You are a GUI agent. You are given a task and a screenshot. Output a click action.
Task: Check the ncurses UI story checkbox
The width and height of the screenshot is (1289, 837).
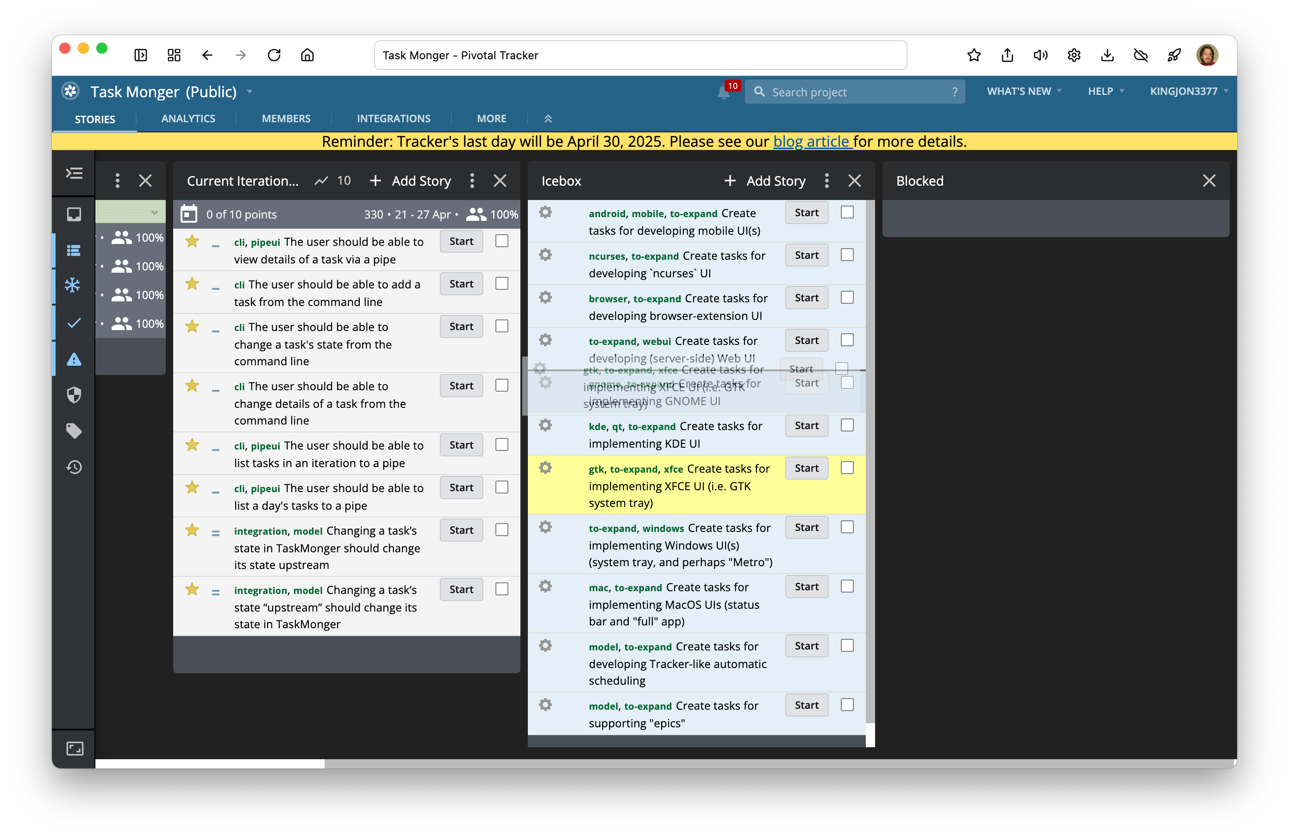pos(847,255)
